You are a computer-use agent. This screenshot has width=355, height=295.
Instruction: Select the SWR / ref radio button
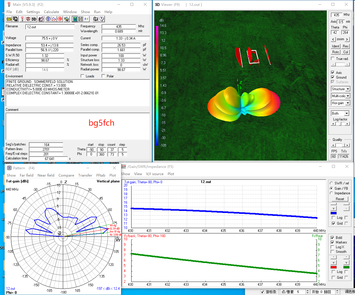(x=331, y=183)
